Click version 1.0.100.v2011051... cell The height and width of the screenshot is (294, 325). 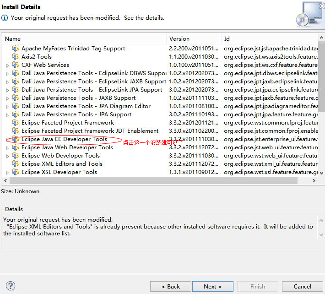pos(194,65)
